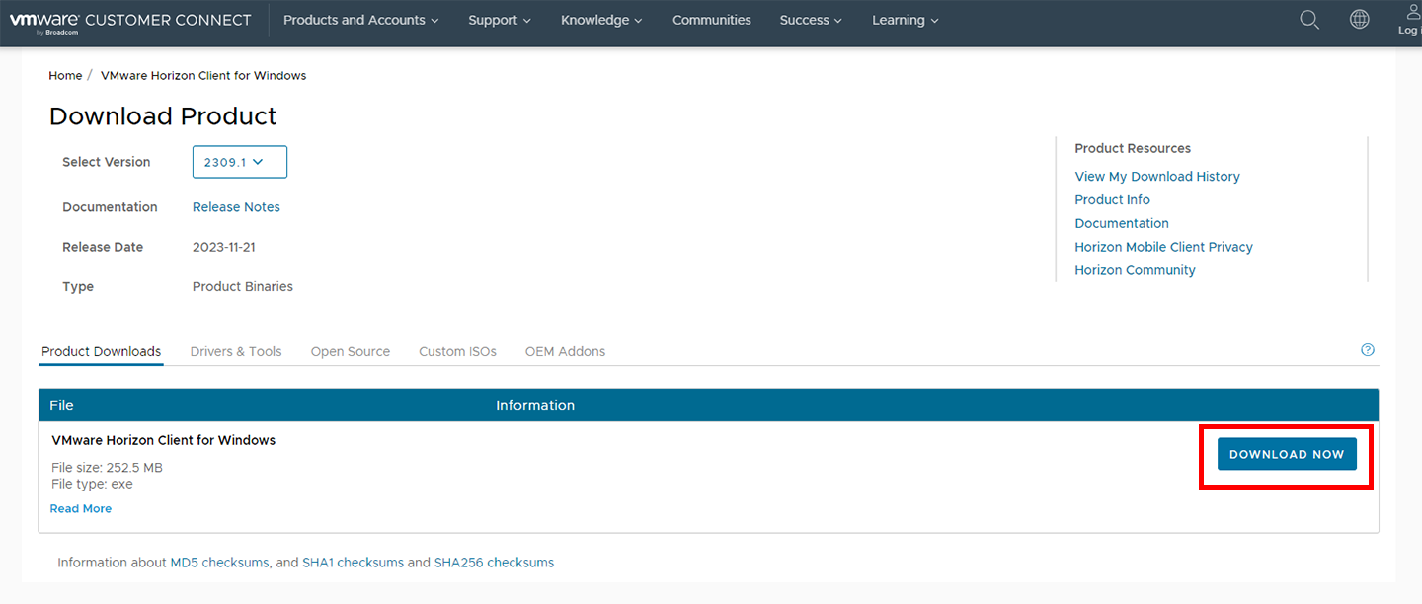Open the Release Notes link
This screenshot has width=1422, height=604.
click(236, 207)
